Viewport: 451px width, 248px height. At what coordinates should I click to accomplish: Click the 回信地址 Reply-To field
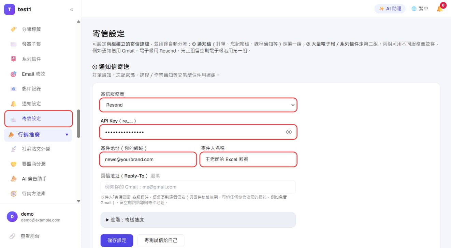click(x=198, y=187)
